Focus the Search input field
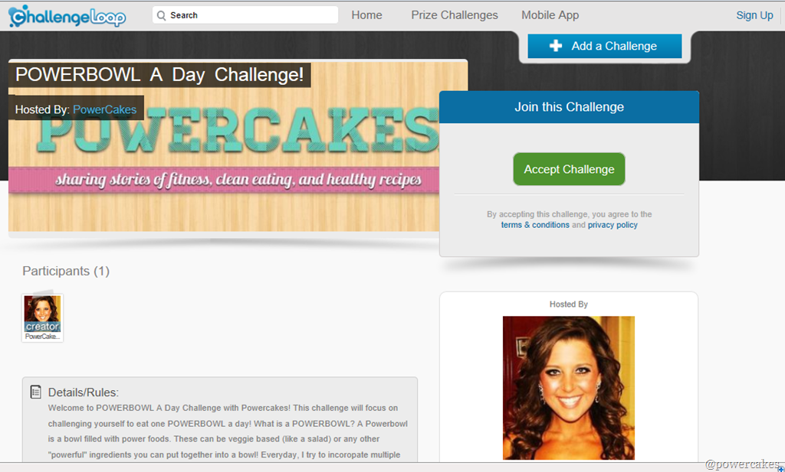This screenshot has height=472, width=785. [x=245, y=15]
